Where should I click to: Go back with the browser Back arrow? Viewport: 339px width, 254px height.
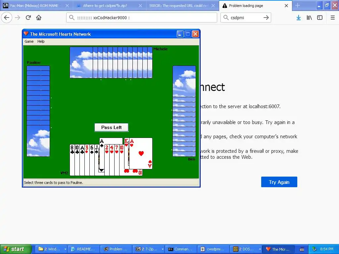pyautogui.click(x=7, y=18)
